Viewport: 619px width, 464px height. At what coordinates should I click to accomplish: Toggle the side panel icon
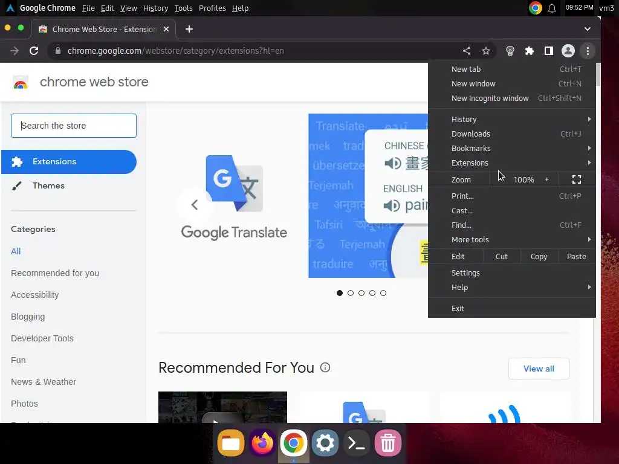(549, 51)
